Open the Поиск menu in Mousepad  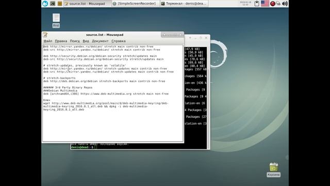tap(75, 41)
